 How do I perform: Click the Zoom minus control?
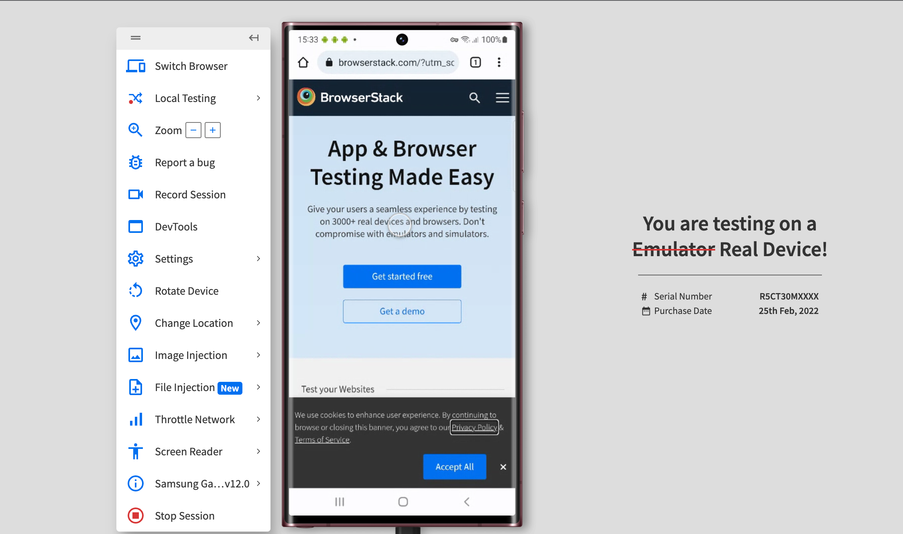193,130
